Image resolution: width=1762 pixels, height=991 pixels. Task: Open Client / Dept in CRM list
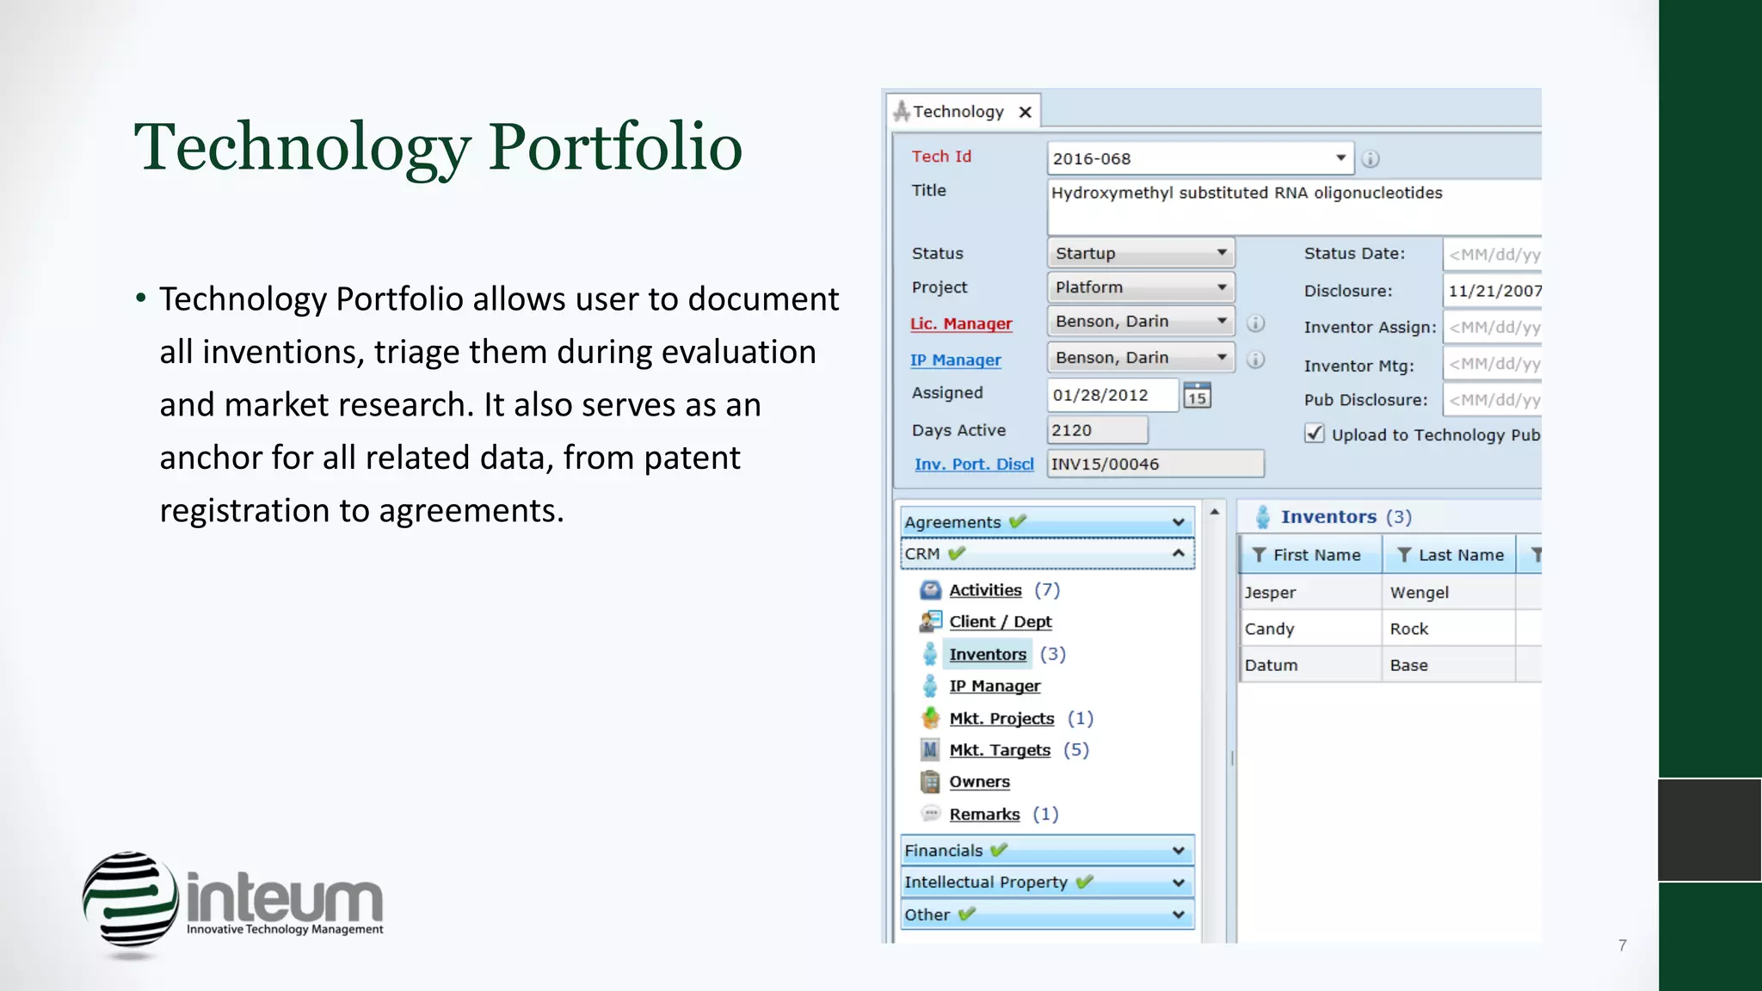(x=1001, y=621)
